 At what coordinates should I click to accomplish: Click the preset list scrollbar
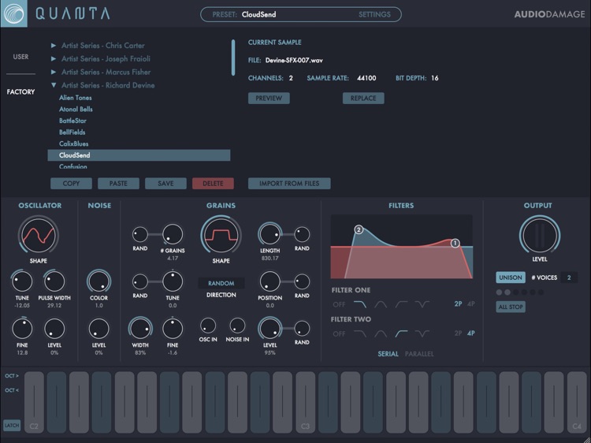tap(233, 58)
